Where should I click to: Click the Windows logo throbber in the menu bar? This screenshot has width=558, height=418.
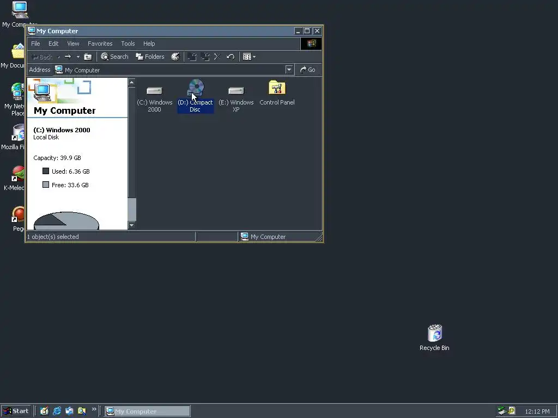(311, 44)
